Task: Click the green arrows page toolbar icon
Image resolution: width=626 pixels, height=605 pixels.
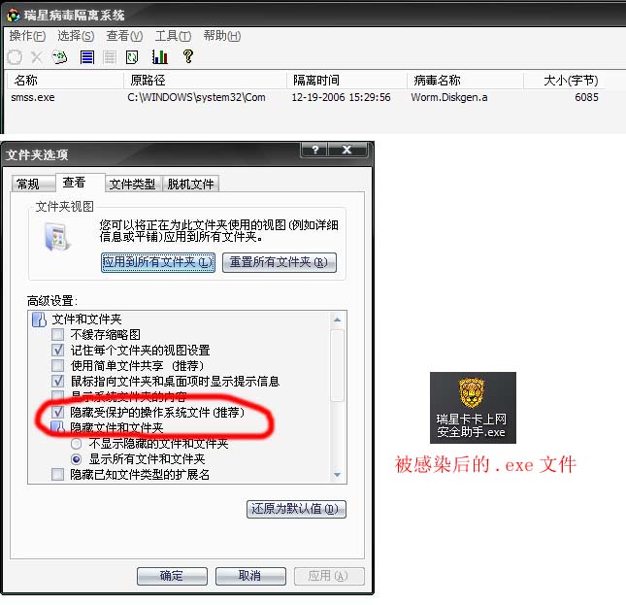Action: 132,57
